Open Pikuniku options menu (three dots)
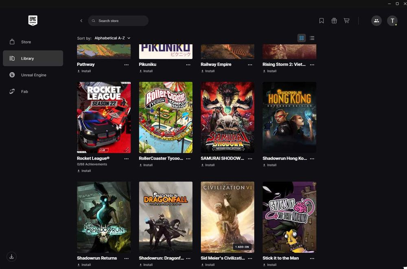 coord(188,65)
